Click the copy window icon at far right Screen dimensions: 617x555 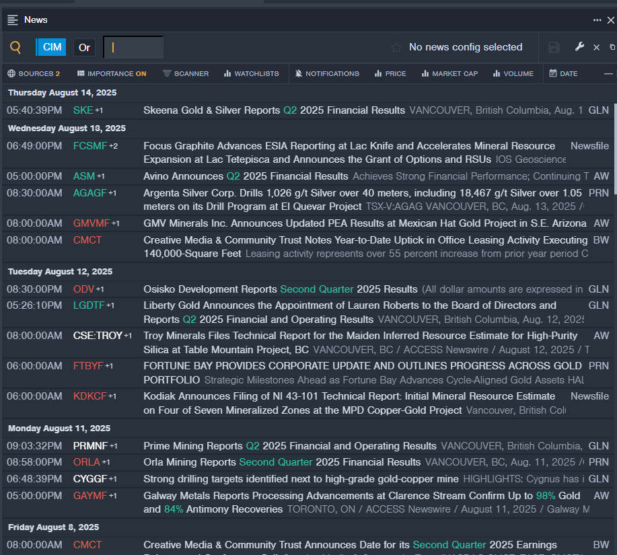(613, 47)
